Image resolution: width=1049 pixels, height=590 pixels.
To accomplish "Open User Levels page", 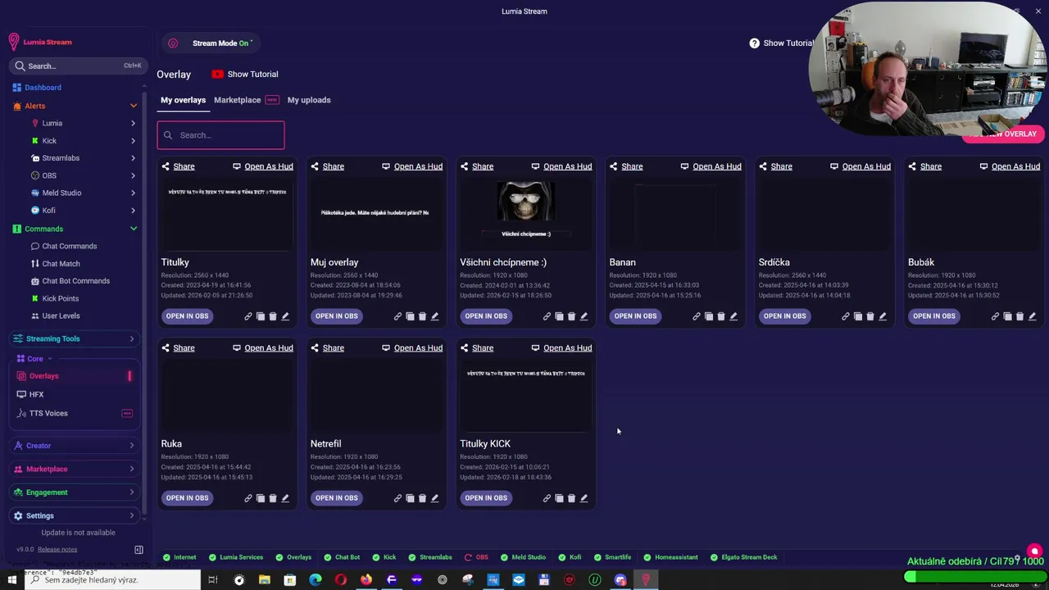I will [61, 315].
